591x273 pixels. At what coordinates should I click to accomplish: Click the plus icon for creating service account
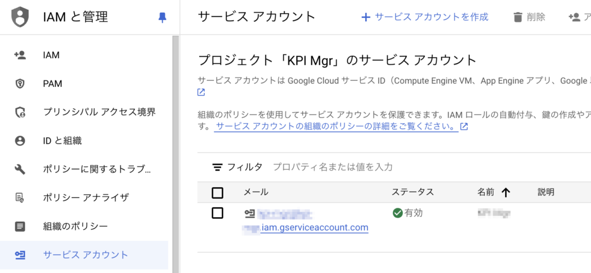tap(365, 17)
